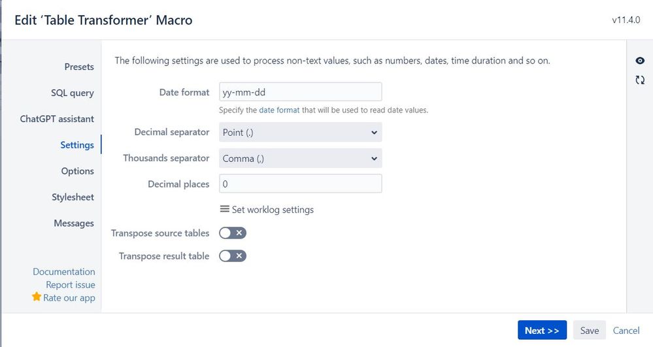Open the Decimal separator dropdown

pyautogui.click(x=300, y=132)
